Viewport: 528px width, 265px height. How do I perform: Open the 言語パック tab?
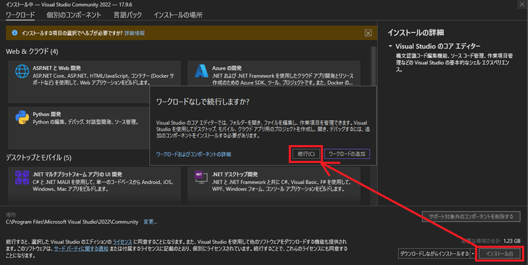point(127,15)
